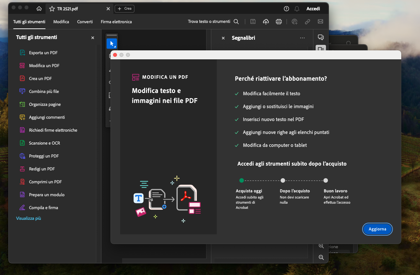Select Comprimi un PDF tool
Viewport: 420px width, 275px height.
pos(45,182)
